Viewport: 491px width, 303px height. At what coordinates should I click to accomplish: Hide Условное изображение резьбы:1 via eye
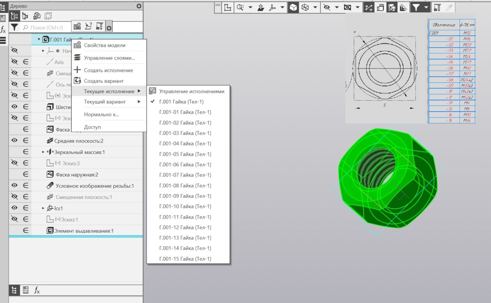(14, 185)
